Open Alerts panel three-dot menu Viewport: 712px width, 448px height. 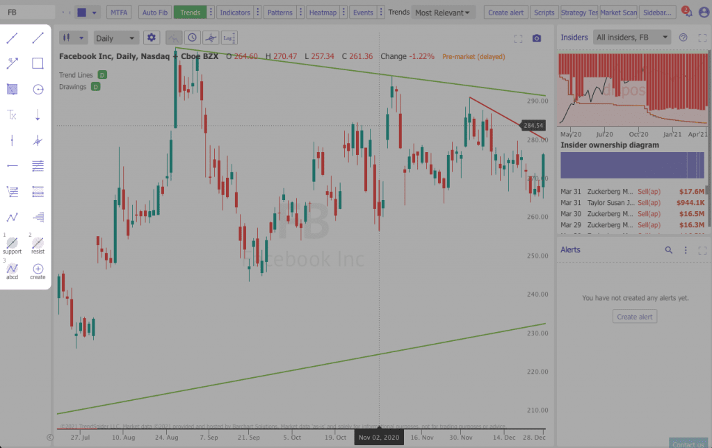pyautogui.click(x=686, y=250)
